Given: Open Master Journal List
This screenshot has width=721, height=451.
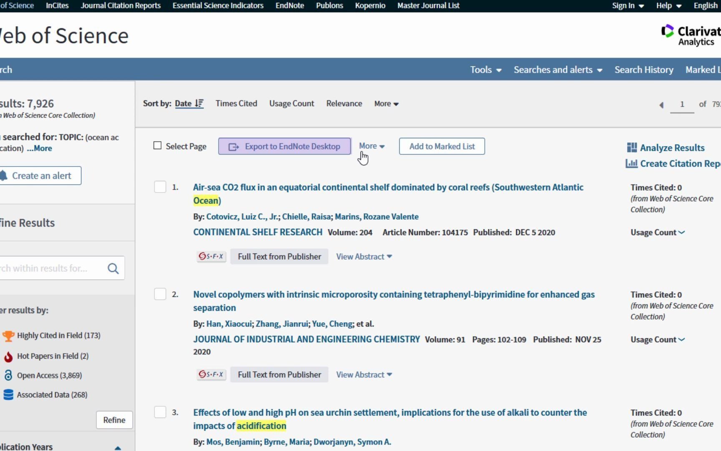Looking at the screenshot, I should (428, 6).
